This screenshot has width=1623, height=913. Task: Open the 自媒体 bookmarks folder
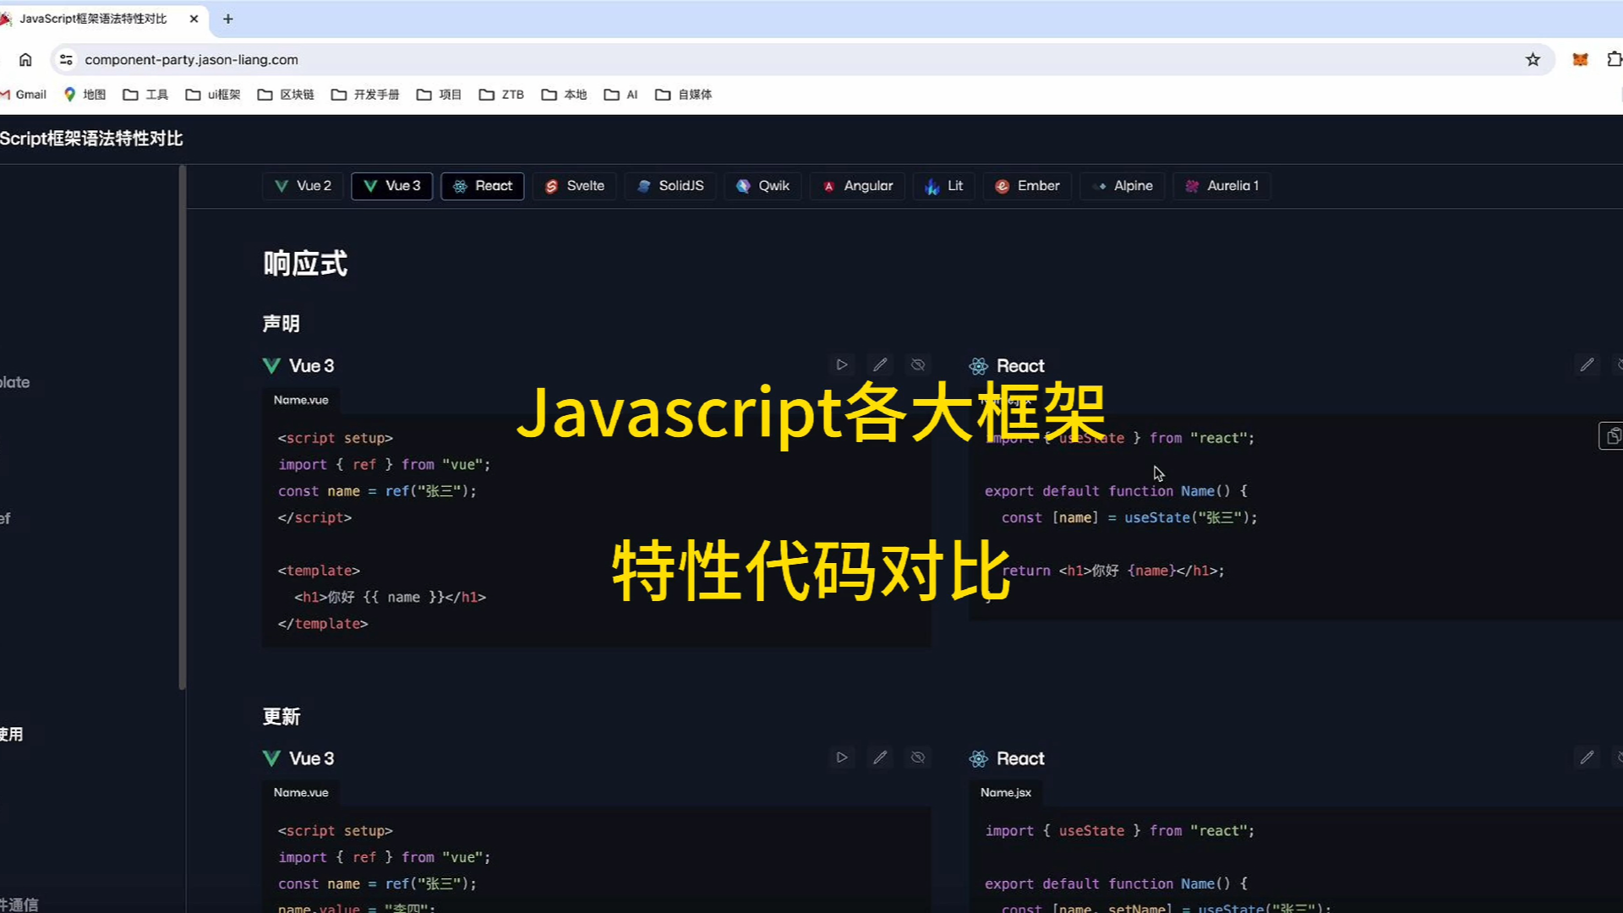click(684, 95)
